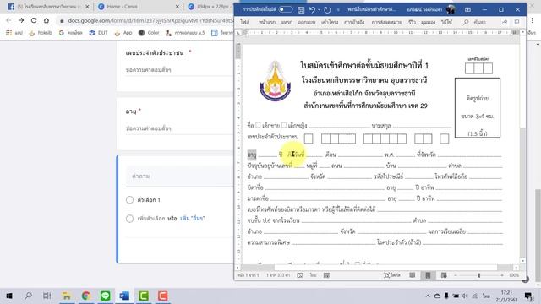Click the Word account profile picture
The height and width of the screenshot is (304, 541).
(x=451, y=9)
